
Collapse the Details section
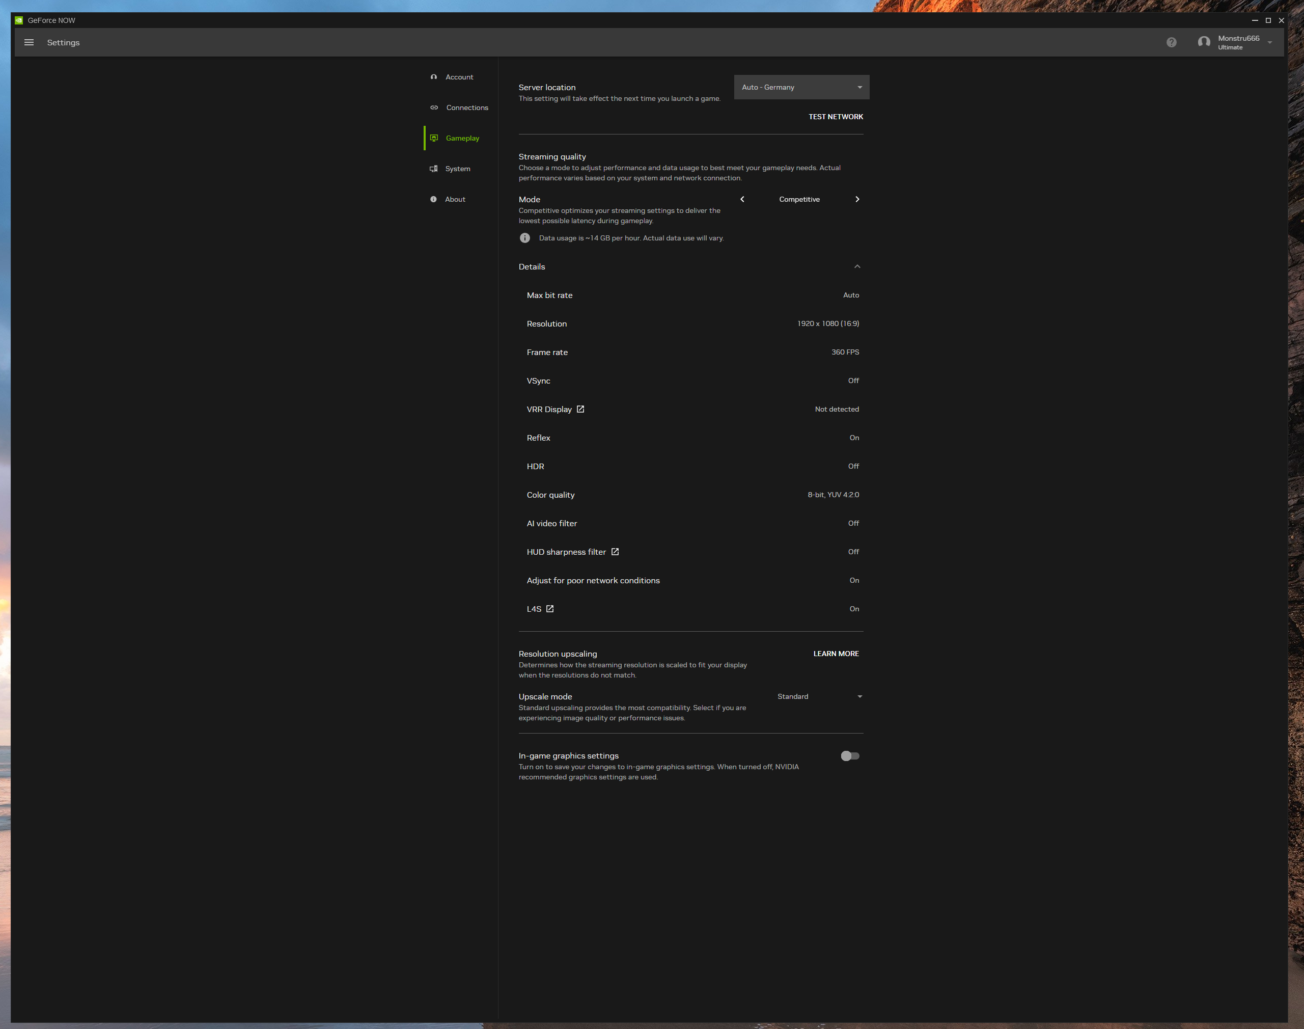(857, 267)
